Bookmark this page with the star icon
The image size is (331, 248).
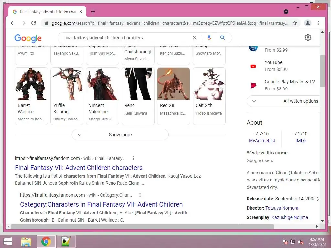click(295, 23)
